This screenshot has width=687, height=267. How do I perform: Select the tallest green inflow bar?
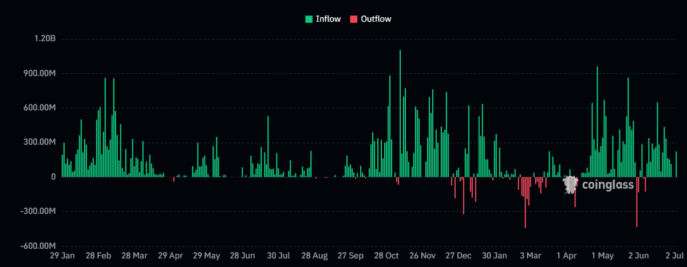point(400,113)
